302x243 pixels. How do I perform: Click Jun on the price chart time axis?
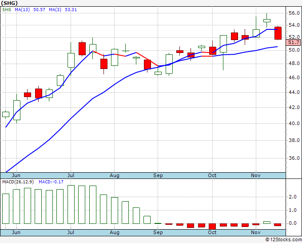[x=16, y=175]
